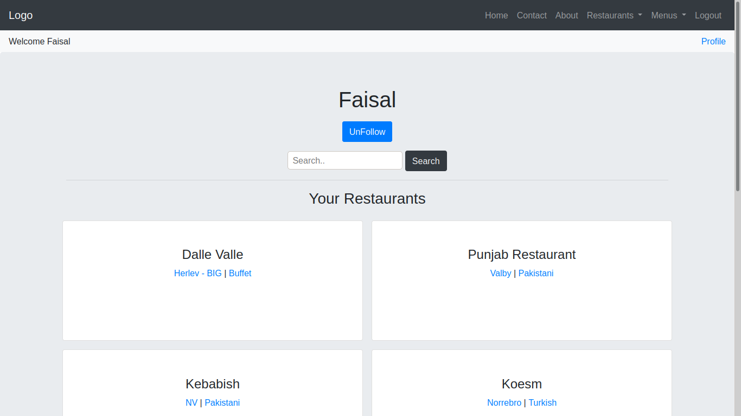Select the Turkish cuisine link
Image resolution: width=741 pixels, height=416 pixels.
click(x=542, y=402)
